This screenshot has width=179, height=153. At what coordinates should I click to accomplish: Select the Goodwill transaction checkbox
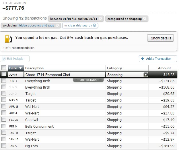[x=4, y=119]
